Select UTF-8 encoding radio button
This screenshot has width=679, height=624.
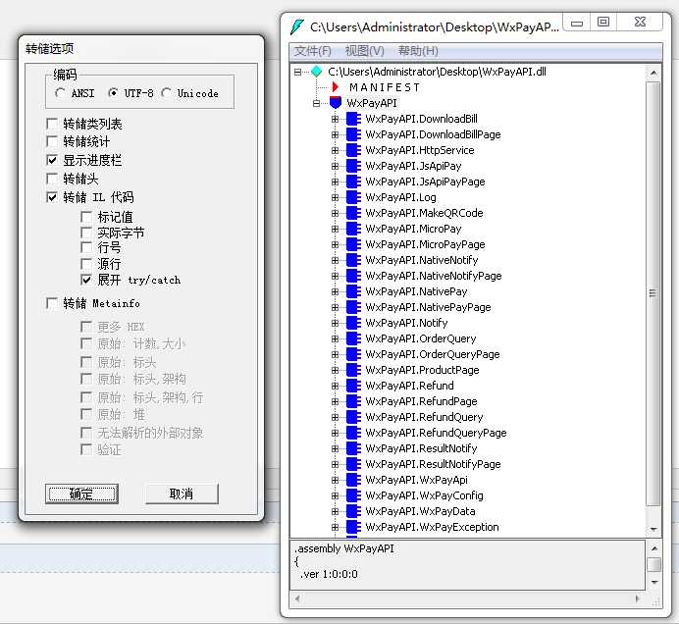pyautogui.click(x=113, y=93)
